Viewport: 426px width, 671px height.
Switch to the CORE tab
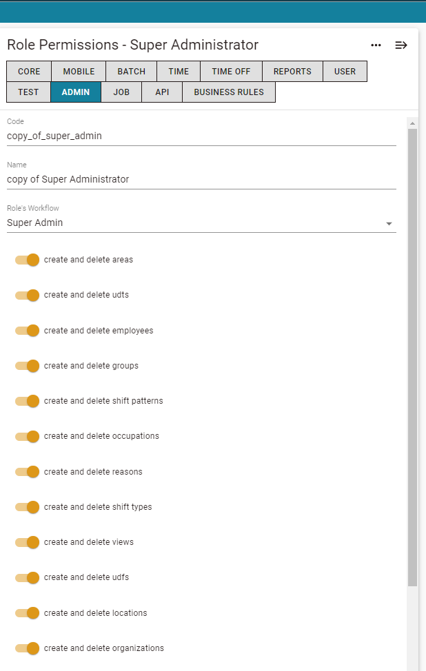point(29,72)
